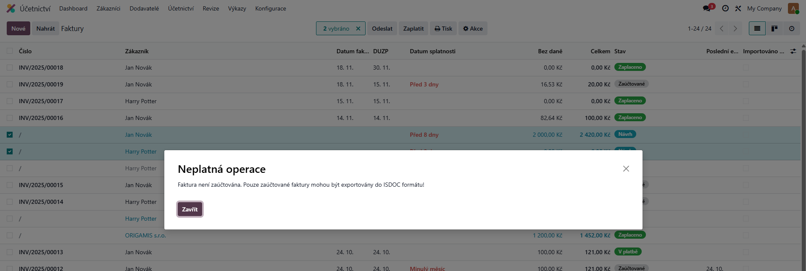Open the discuss messages chat icon

[708, 8]
